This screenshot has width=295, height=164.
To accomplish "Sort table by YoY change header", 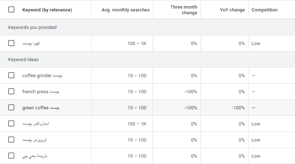I will (232, 10).
